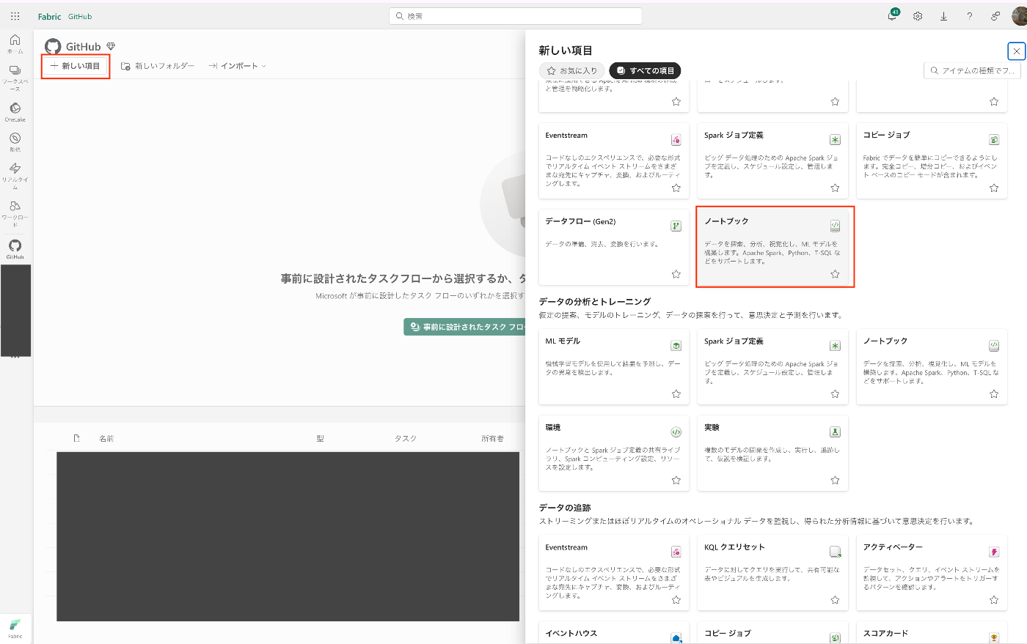The image size is (1027, 644).
Task: Favorite the 実験 card star
Action: 835,481
